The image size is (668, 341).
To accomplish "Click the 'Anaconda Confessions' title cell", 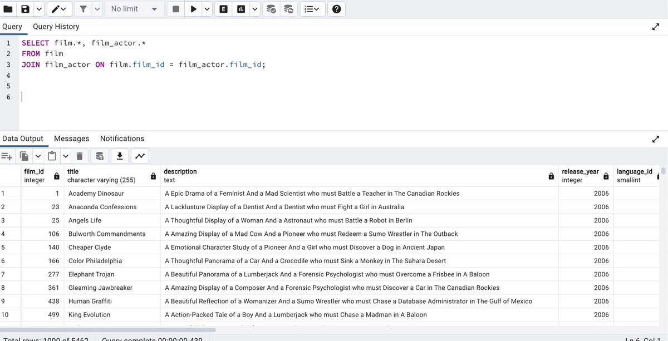I will [112, 207].
